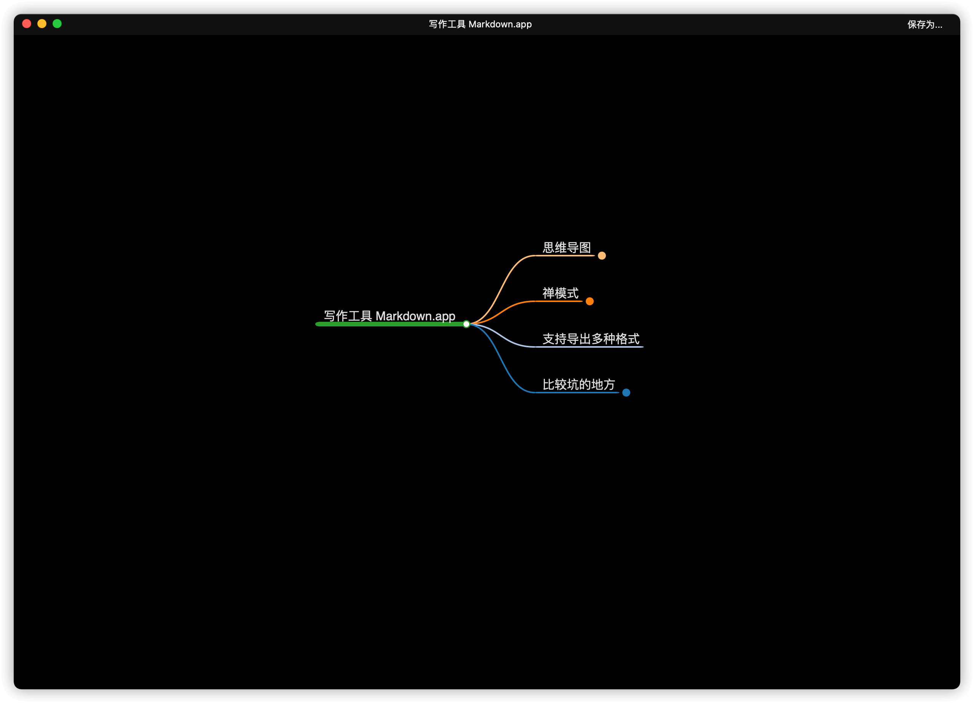Image resolution: width=974 pixels, height=703 pixels.
Task: Select the 禅模式 node label
Action: (x=560, y=293)
